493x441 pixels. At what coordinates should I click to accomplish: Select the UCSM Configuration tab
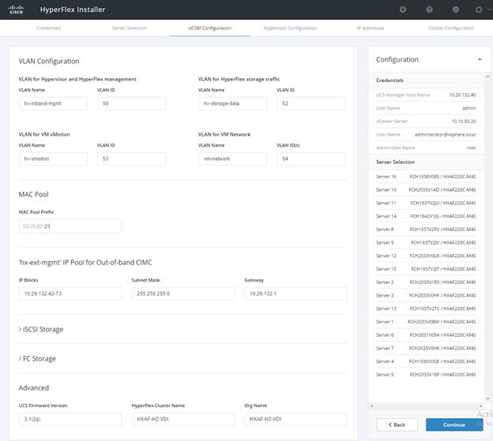tap(209, 28)
